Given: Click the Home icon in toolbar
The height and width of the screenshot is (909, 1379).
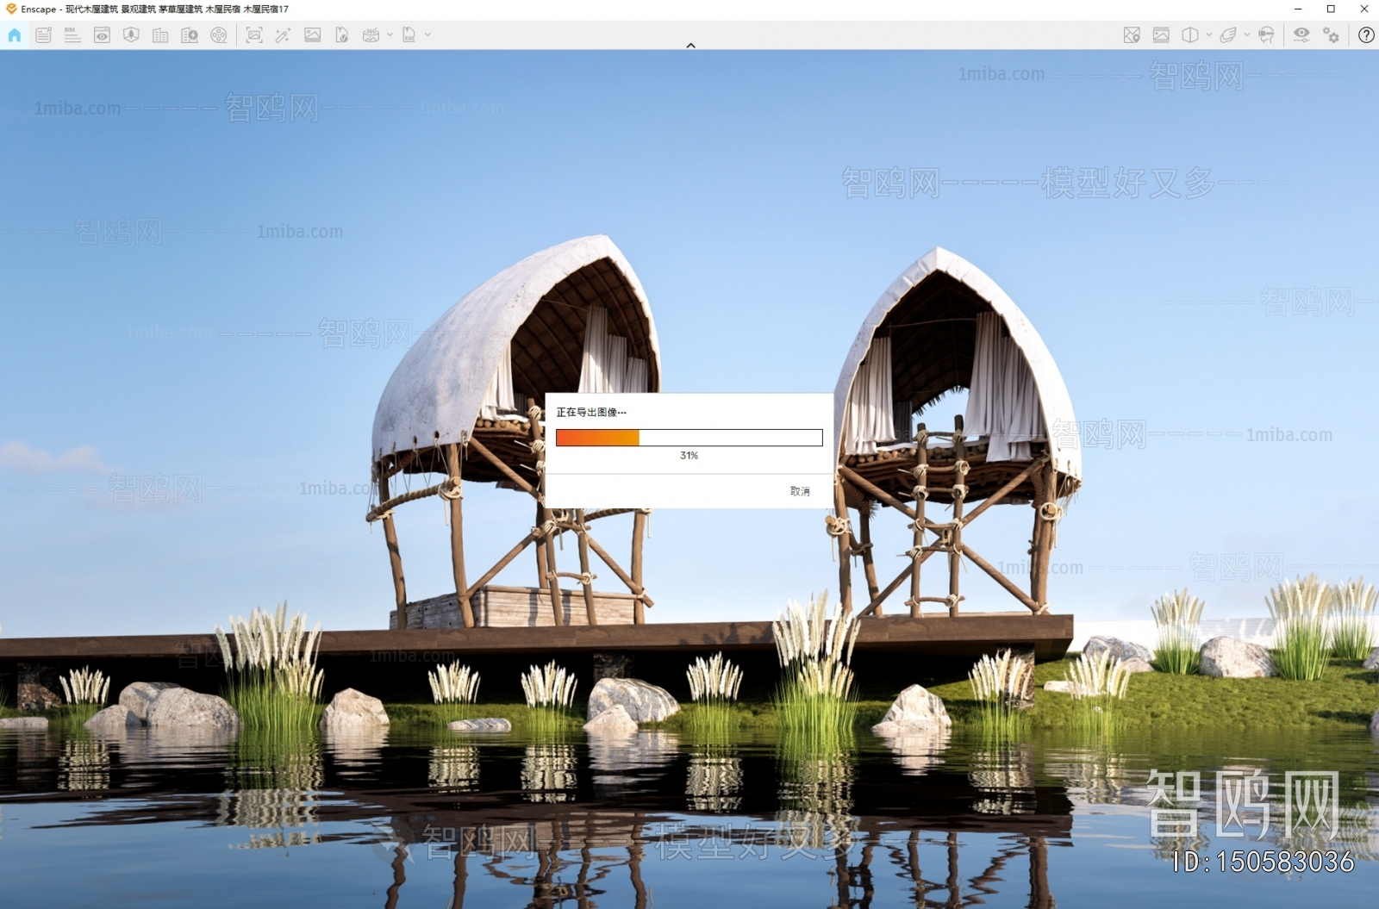Looking at the screenshot, I should coord(15,35).
